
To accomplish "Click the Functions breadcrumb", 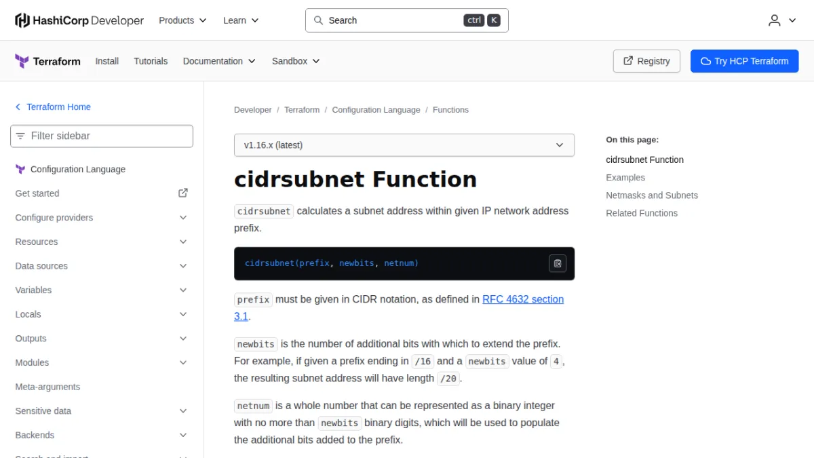I will coord(450,110).
